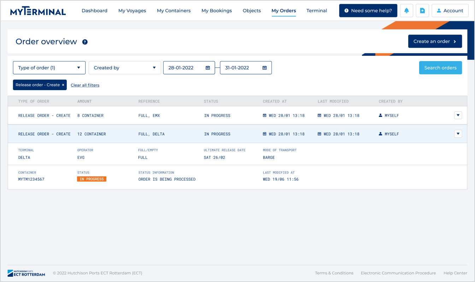Viewport: 475px width, 282px height.
Task: Collapse the 12 CONTAINER order row
Action: pos(458,134)
